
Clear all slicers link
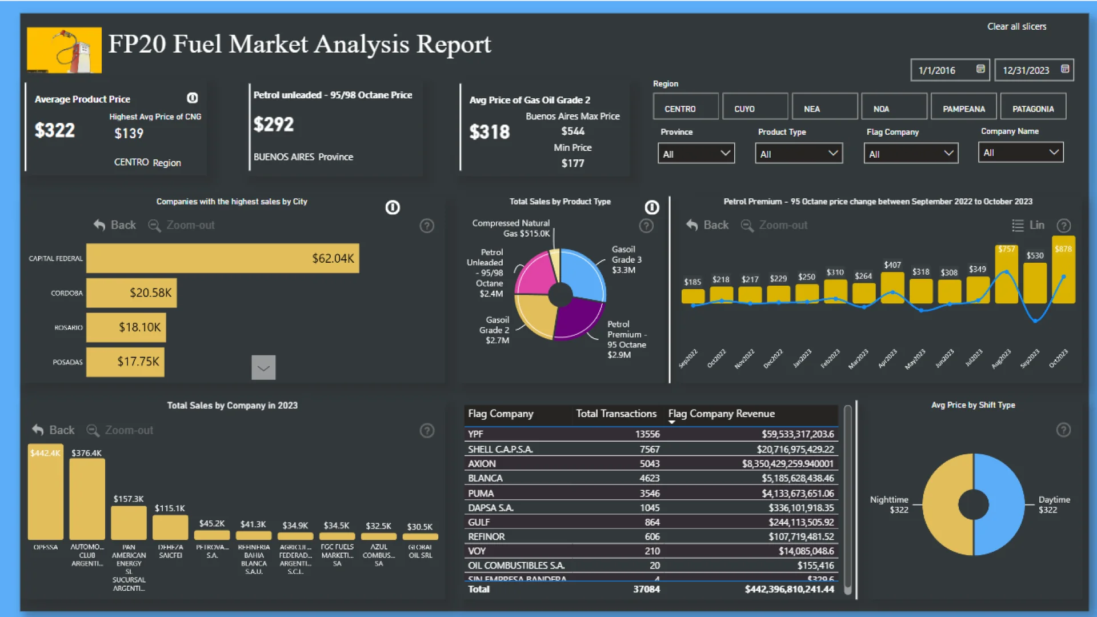click(x=1016, y=26)
